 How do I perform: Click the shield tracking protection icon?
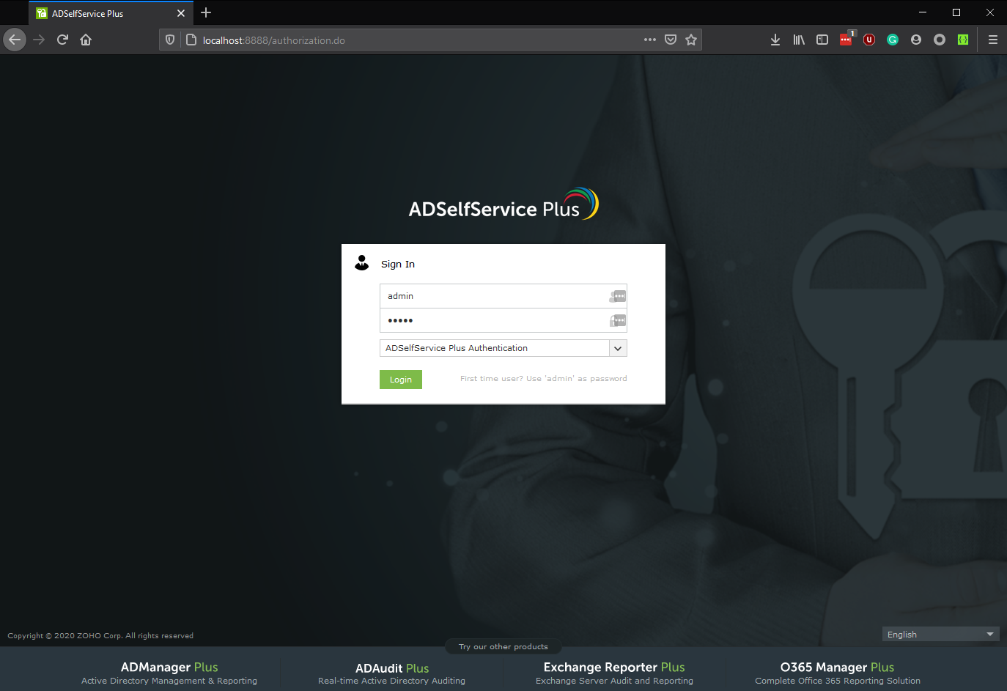[x=169, y=40]
